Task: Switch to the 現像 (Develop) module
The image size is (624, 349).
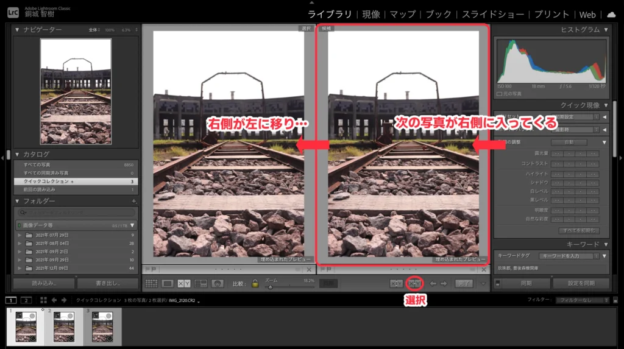Action: [x=370, y=14]
